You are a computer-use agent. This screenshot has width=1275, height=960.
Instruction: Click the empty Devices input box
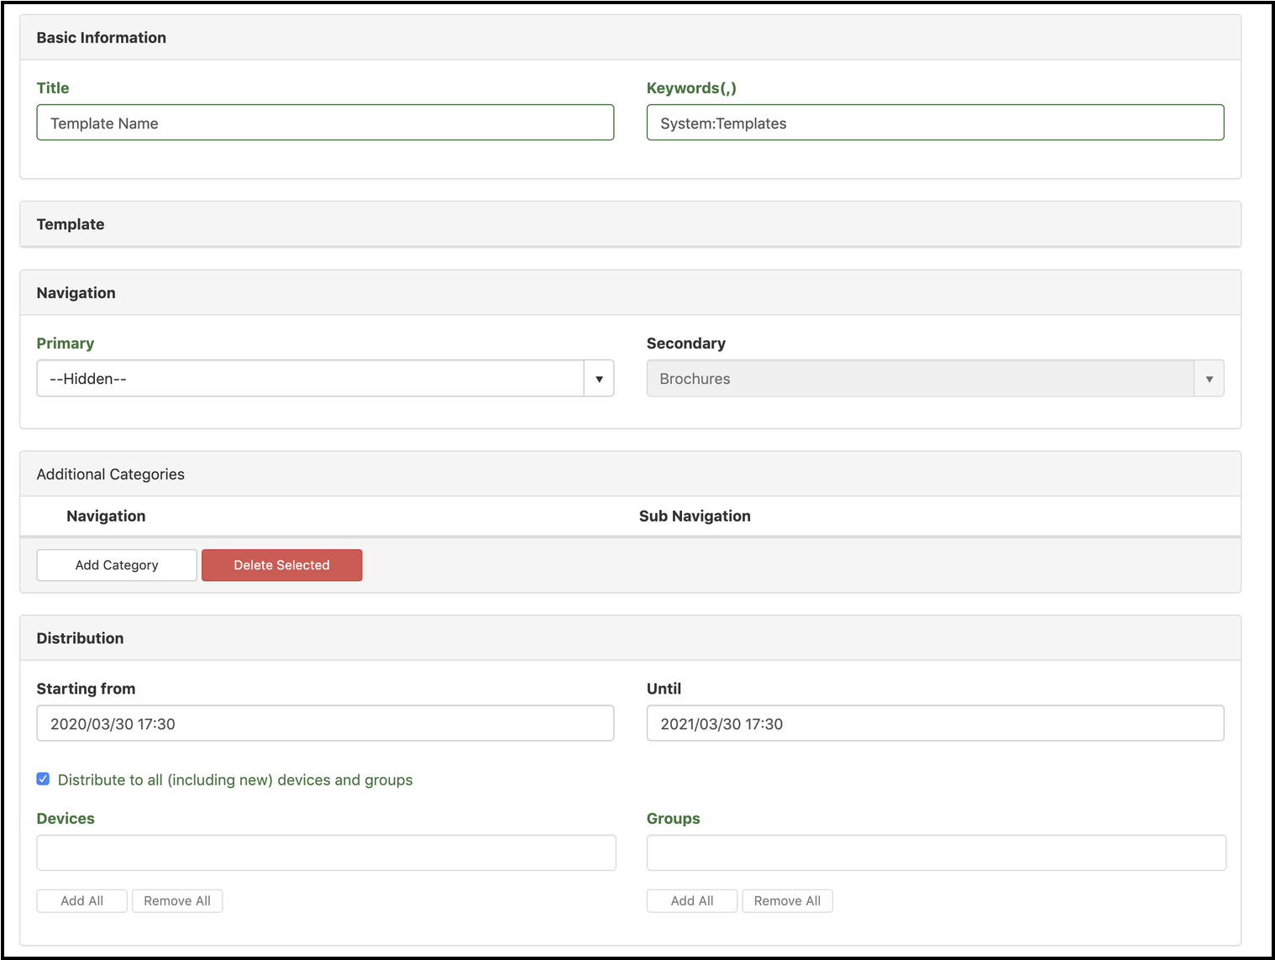click(x=326, y=852)
